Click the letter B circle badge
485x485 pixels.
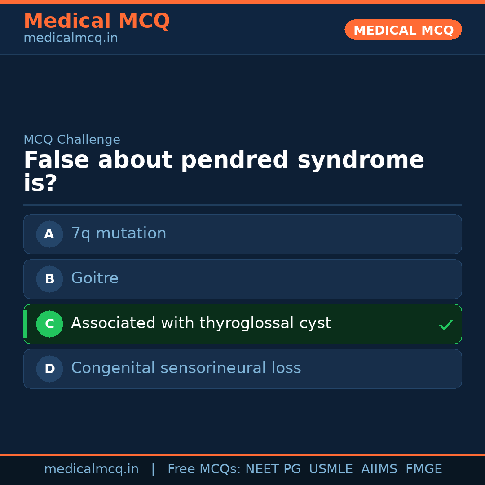(x=49, y=279)
